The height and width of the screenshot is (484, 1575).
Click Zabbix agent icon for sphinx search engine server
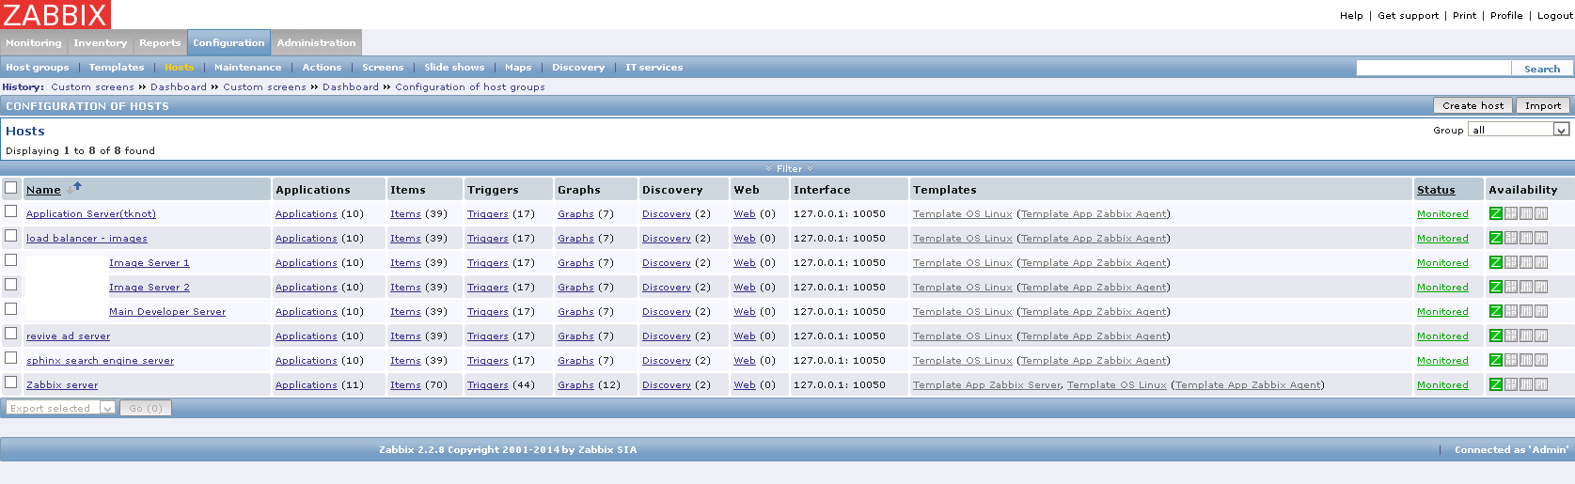click(1495, 360)
